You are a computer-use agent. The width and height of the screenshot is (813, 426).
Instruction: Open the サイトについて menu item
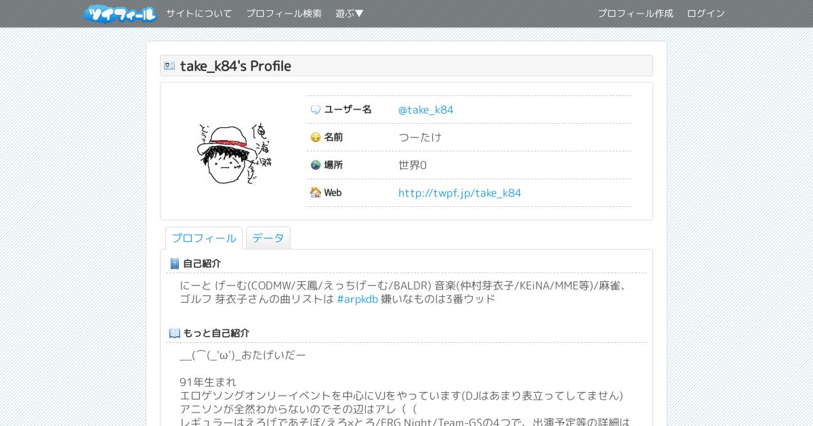click(199, 14)
